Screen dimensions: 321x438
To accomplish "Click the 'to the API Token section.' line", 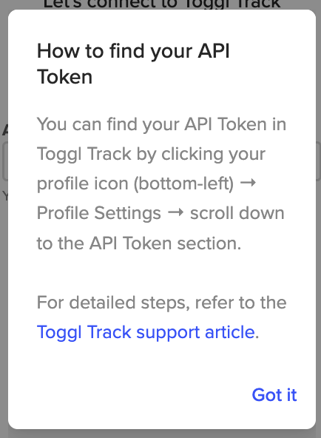I will [x=139, y=243].
